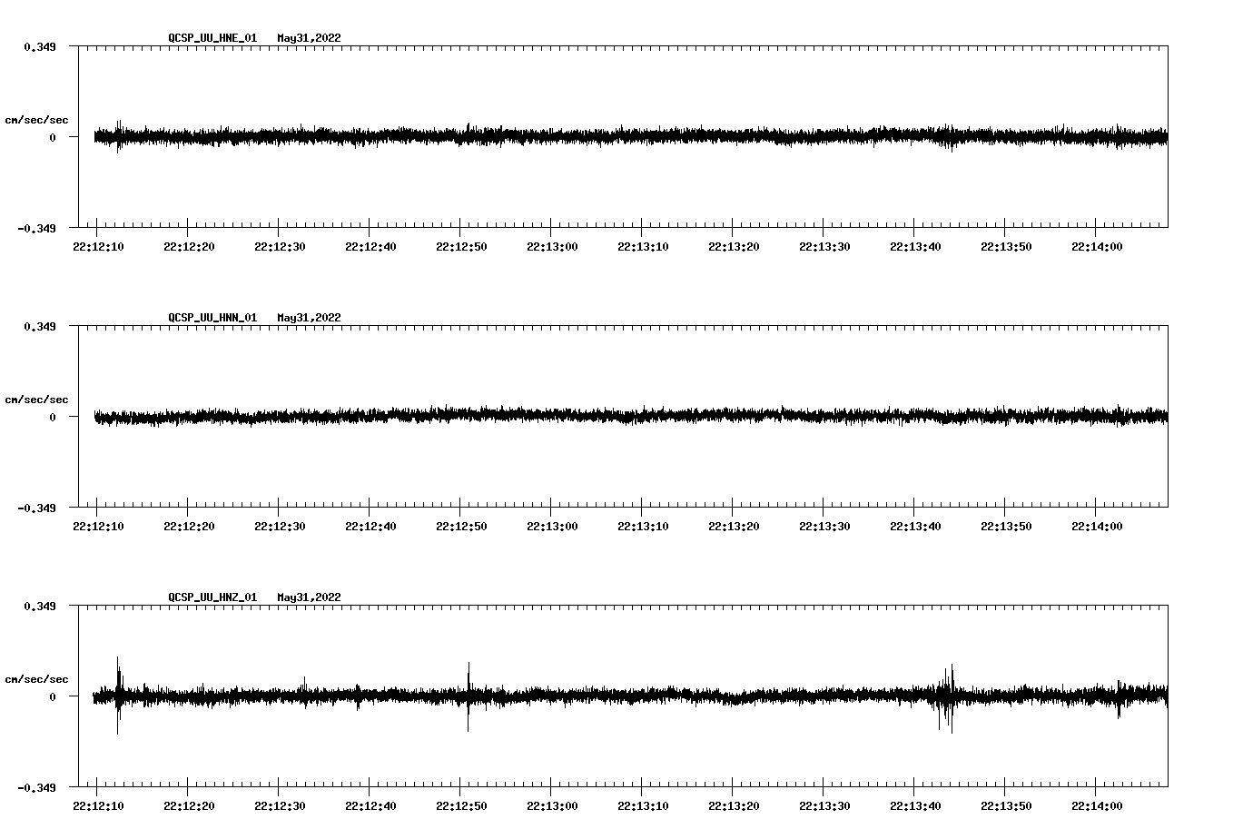Click 22:12:20 time label on HNN plot
1233x839 pixels.
189,527
